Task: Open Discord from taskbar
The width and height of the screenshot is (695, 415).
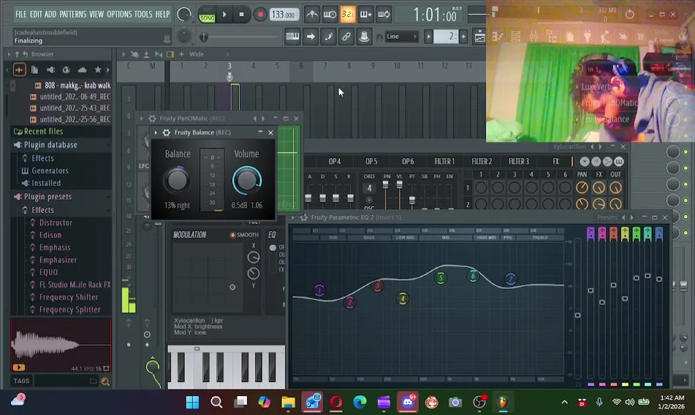Action: pyautogui.click(x=408, y=402)
